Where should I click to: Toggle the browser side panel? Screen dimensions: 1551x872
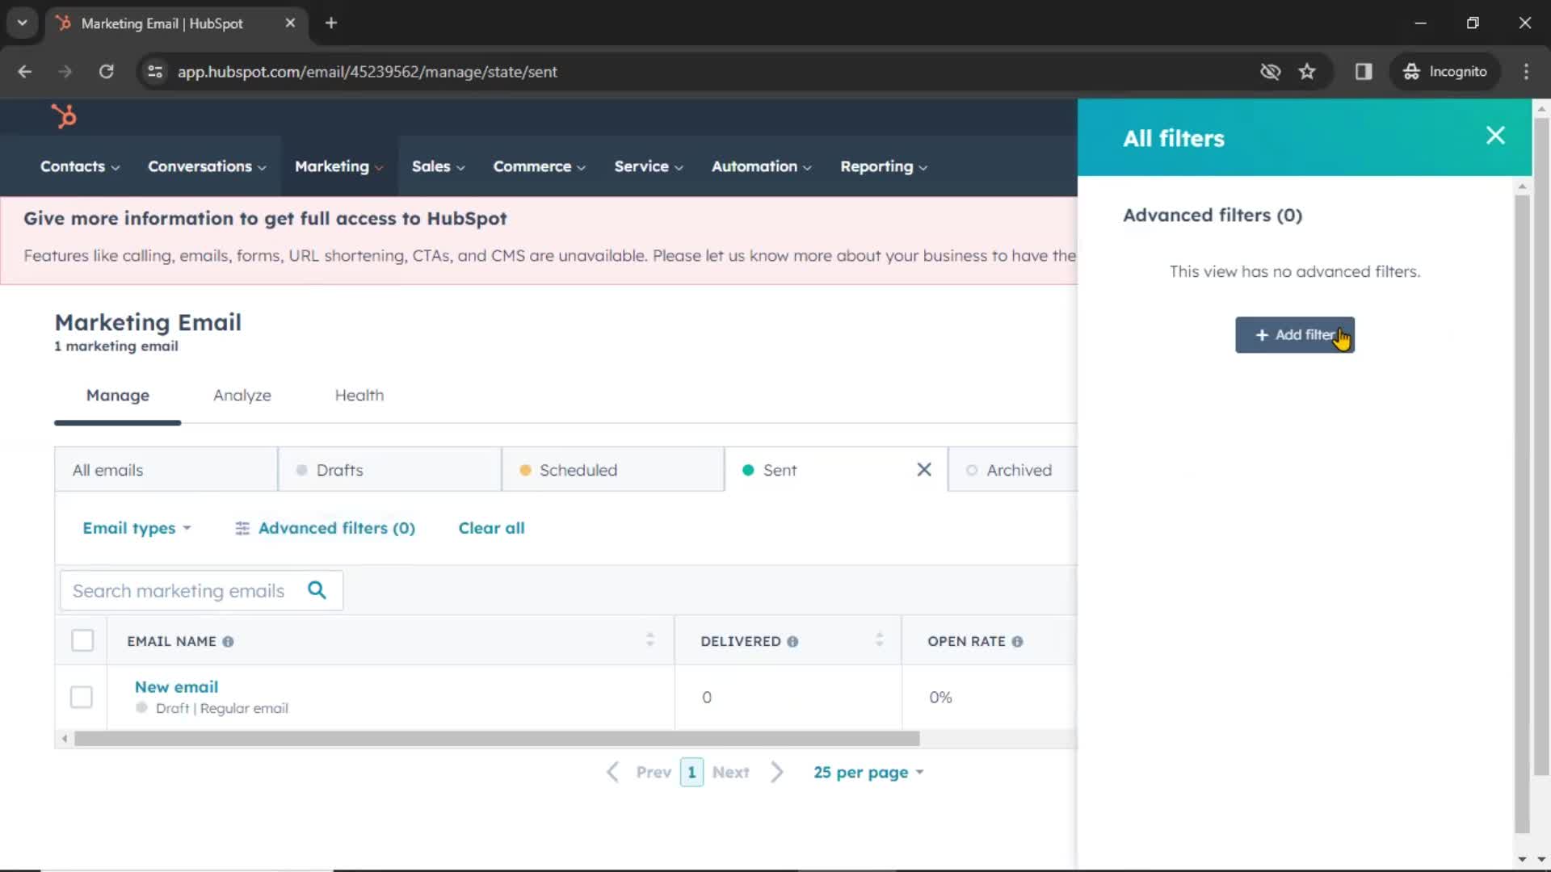[x=1364, y=72]
